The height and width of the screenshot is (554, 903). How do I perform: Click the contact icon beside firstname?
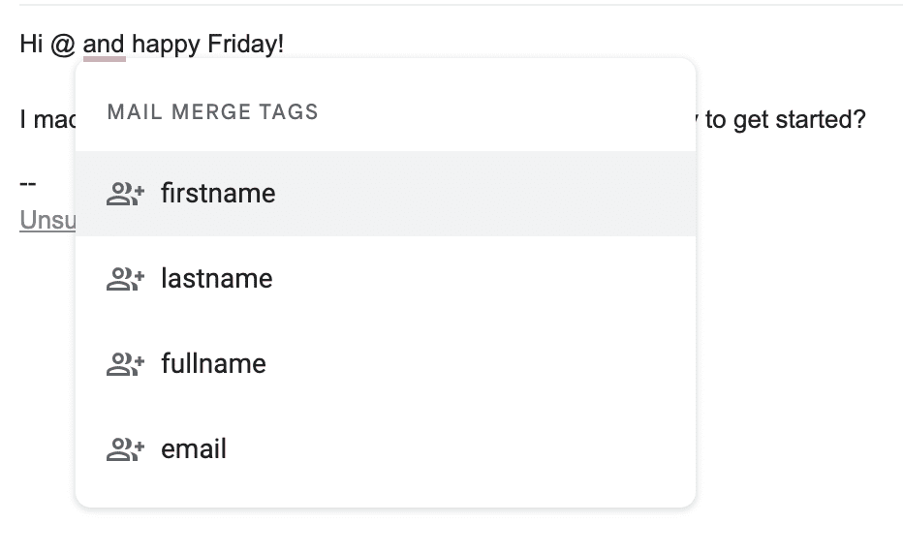pyautogui.click(x=125, y=194)
